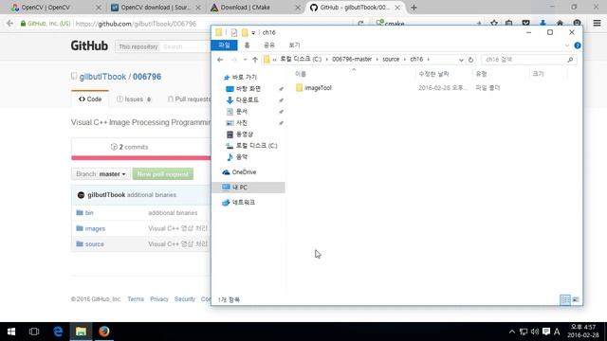Click the search magnifier icon in Explorer

[x=570, y=60]
